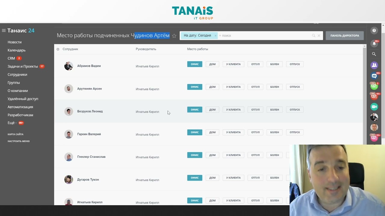Open the hamburger menu beside Танаис 24
385x216 pixels.
pos(4,31)
